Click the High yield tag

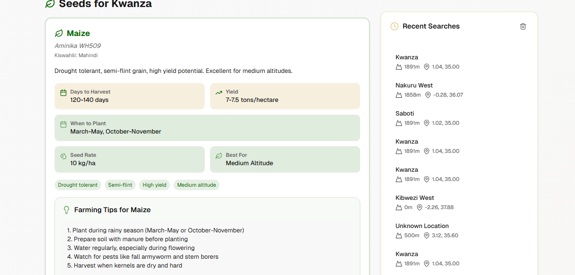[x=155, y=185]
